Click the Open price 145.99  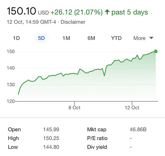pos(51,129)
